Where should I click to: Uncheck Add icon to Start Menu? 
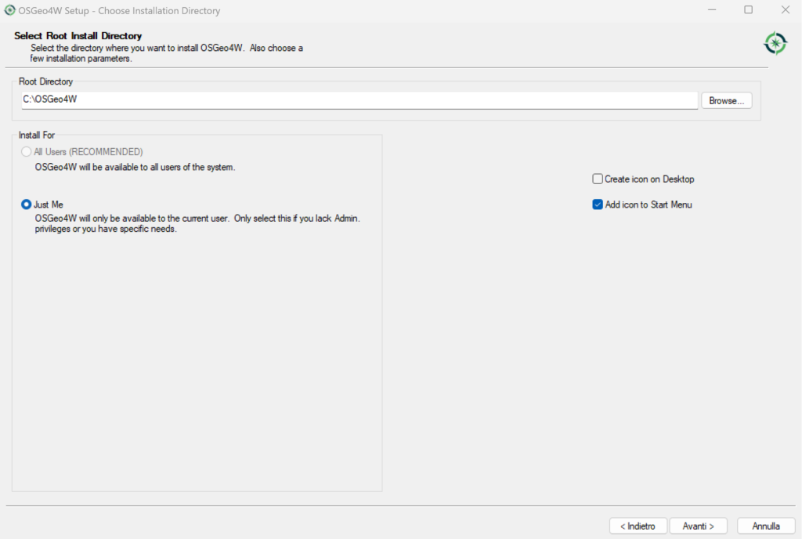[598, 204]
